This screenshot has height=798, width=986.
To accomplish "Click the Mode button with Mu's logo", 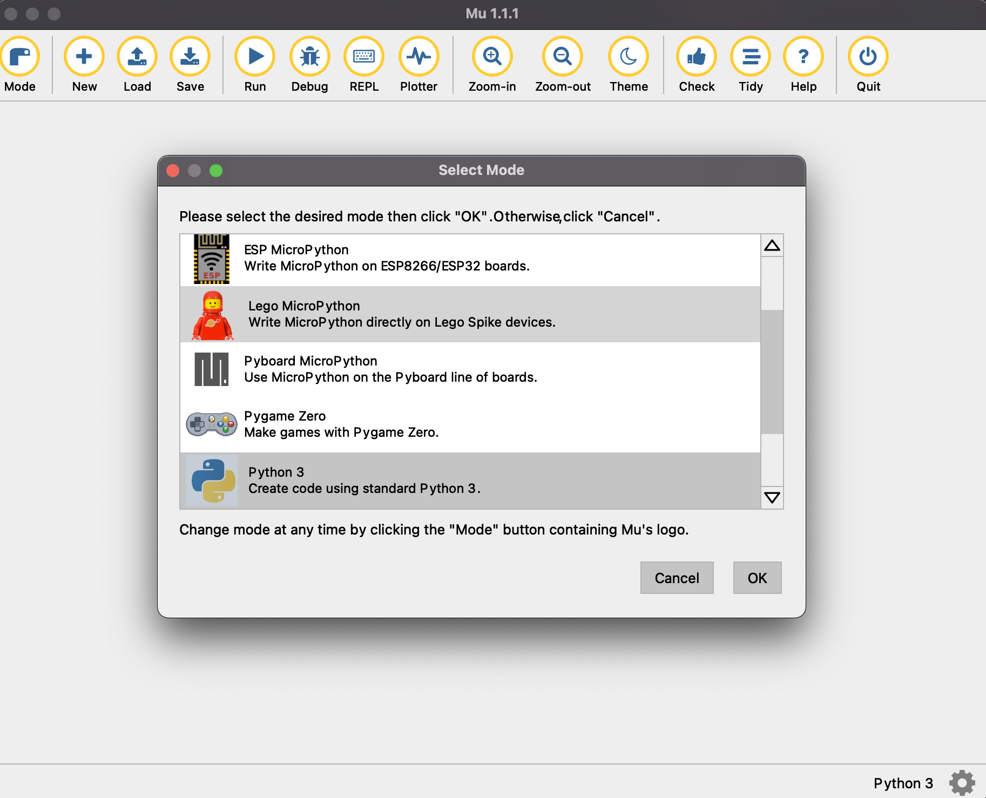I will [x=20, y=56].
